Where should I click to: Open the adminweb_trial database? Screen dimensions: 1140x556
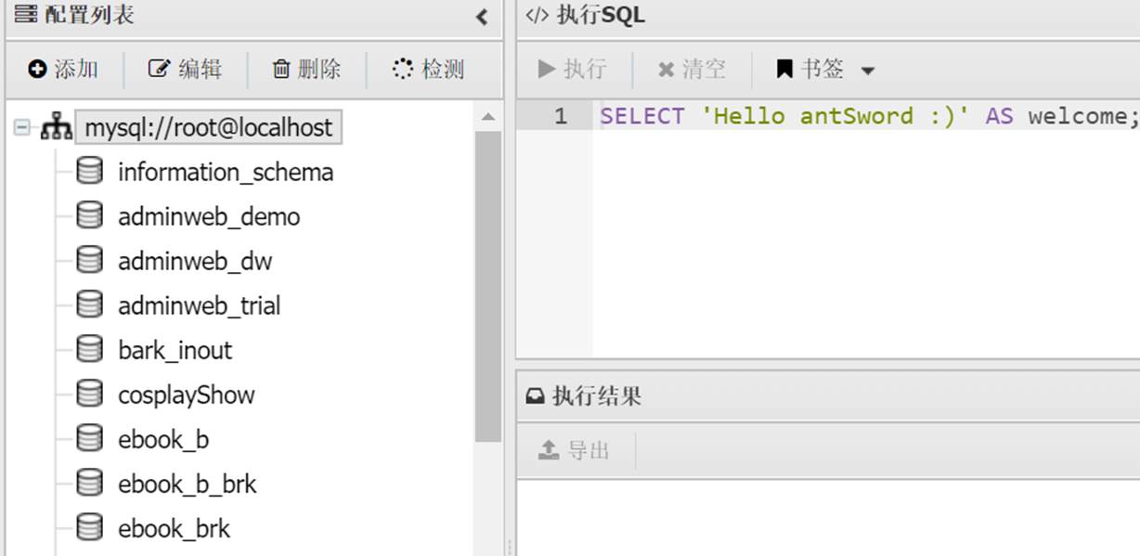point(199,305)
